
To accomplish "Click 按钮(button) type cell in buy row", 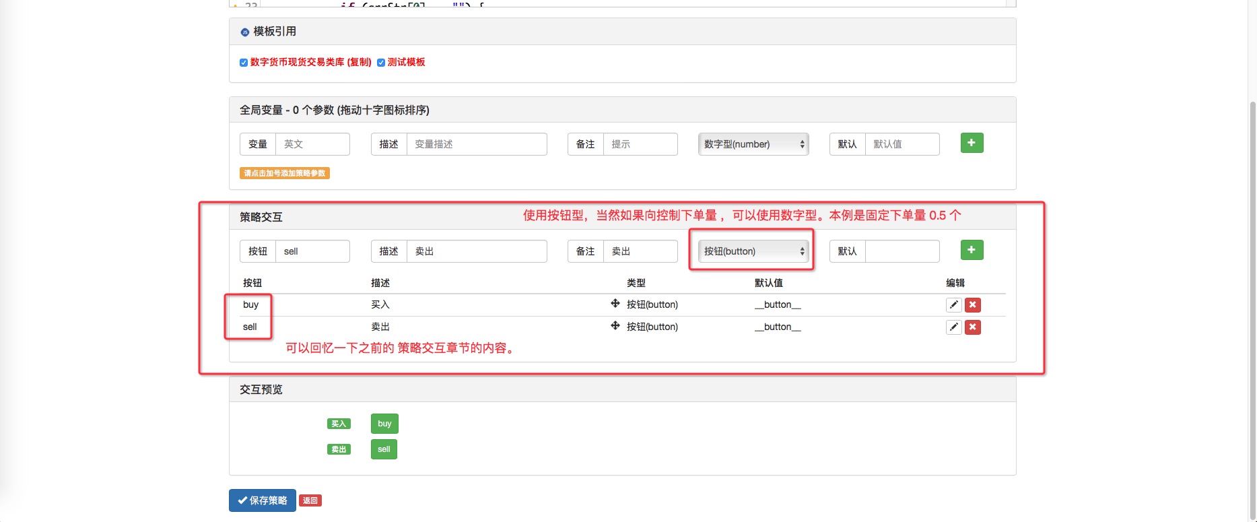I will click(652, 304).
